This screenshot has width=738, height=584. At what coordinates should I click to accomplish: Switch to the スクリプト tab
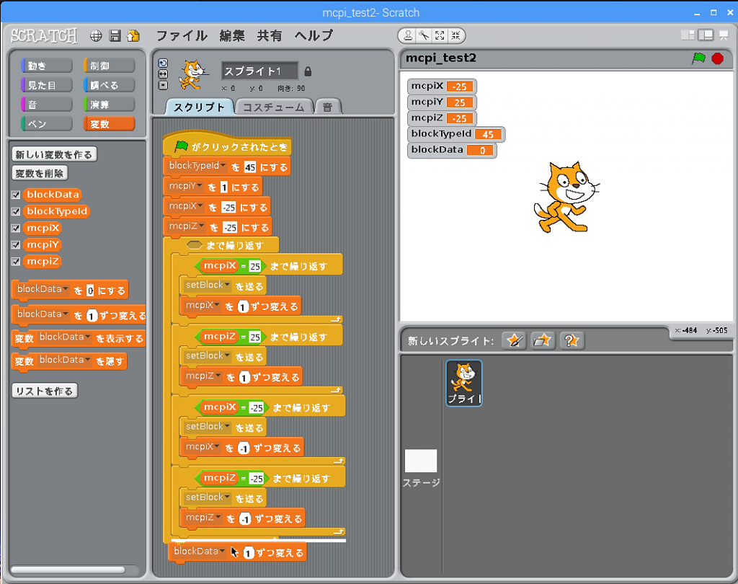tap(200, 107)
